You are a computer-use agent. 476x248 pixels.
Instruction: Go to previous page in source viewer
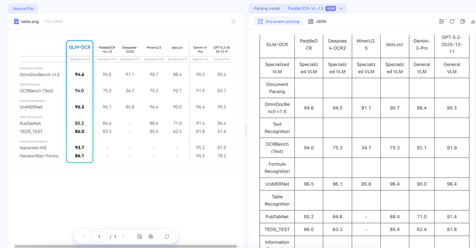[84, 237]
